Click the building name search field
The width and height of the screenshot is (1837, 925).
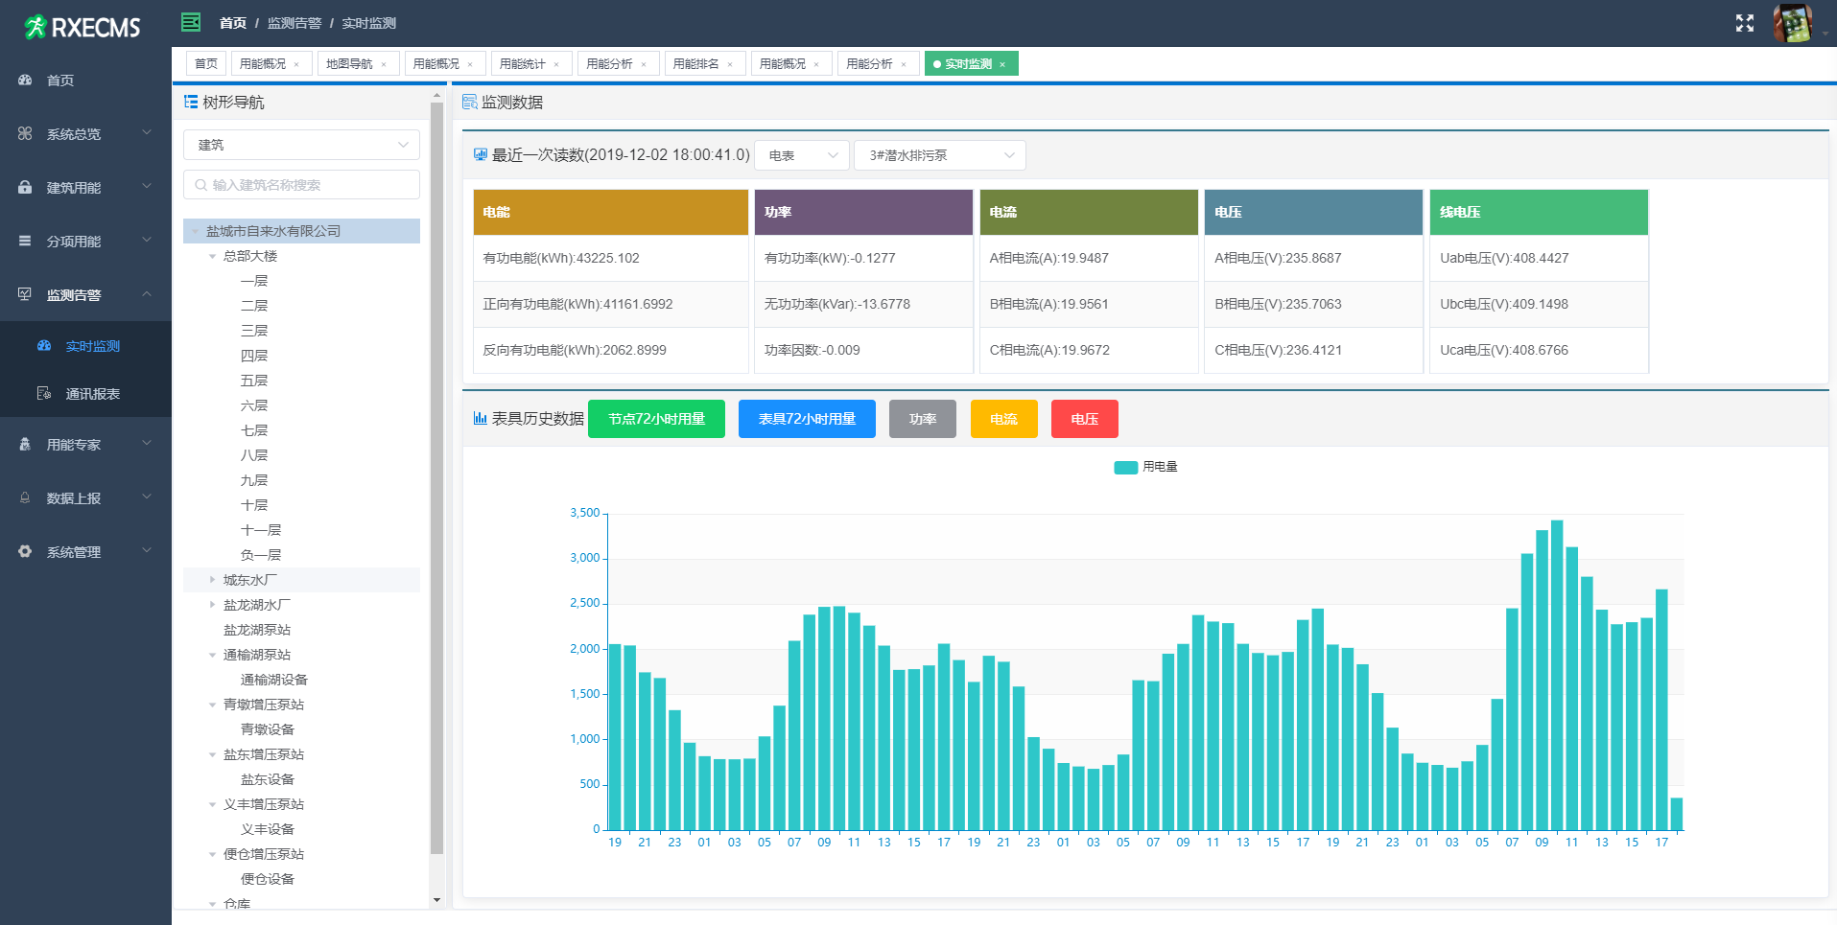pos(301,185)
